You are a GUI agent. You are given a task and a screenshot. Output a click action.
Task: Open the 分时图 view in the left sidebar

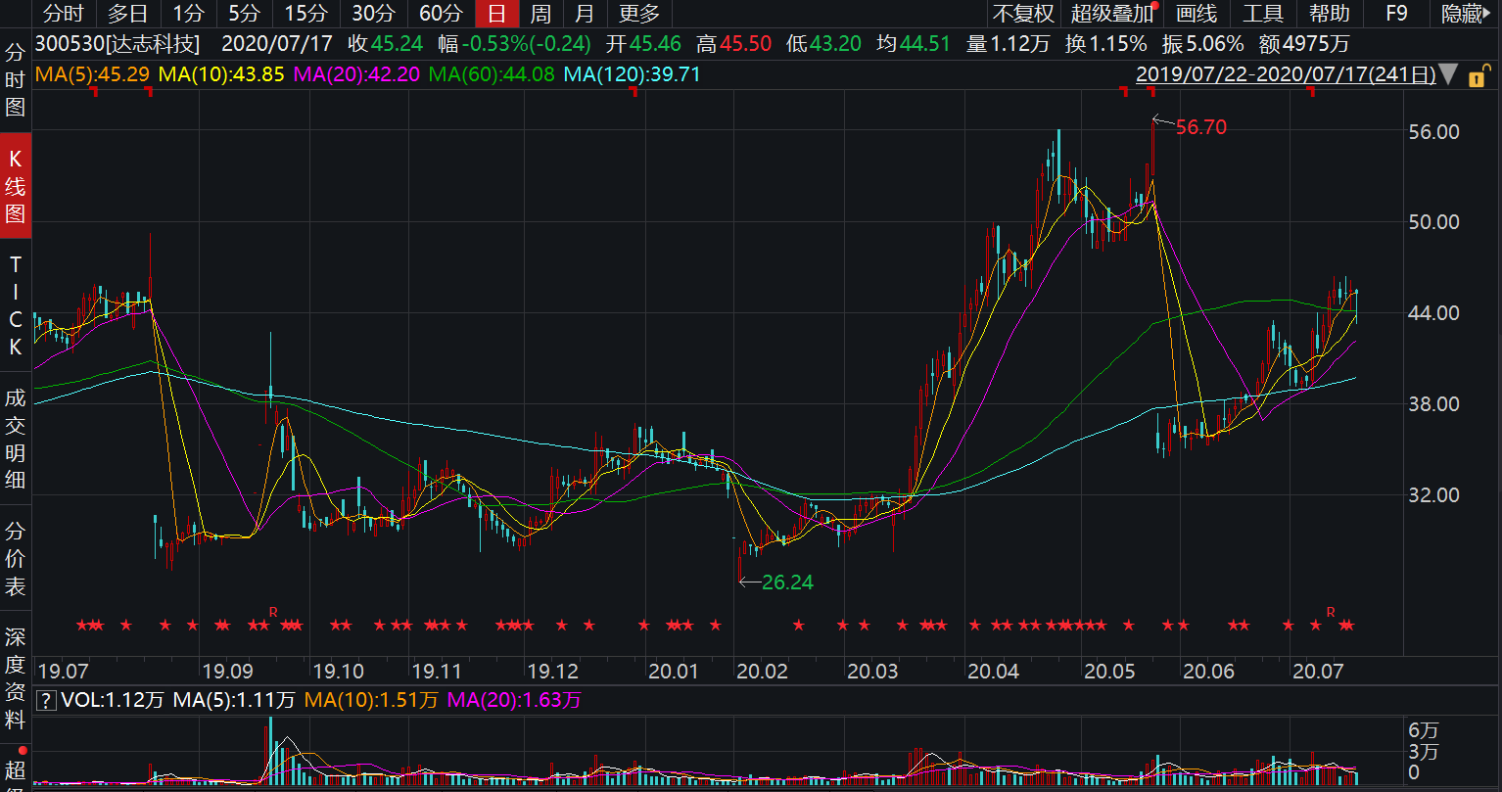[15, 78]
